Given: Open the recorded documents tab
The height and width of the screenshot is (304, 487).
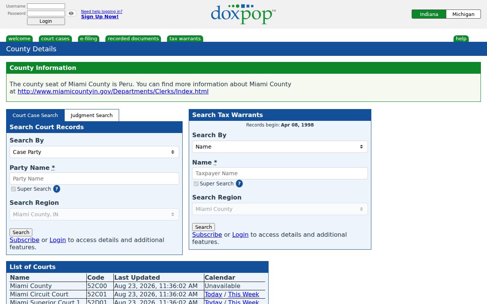Looking at the screenshot, I should coord(133,39).
